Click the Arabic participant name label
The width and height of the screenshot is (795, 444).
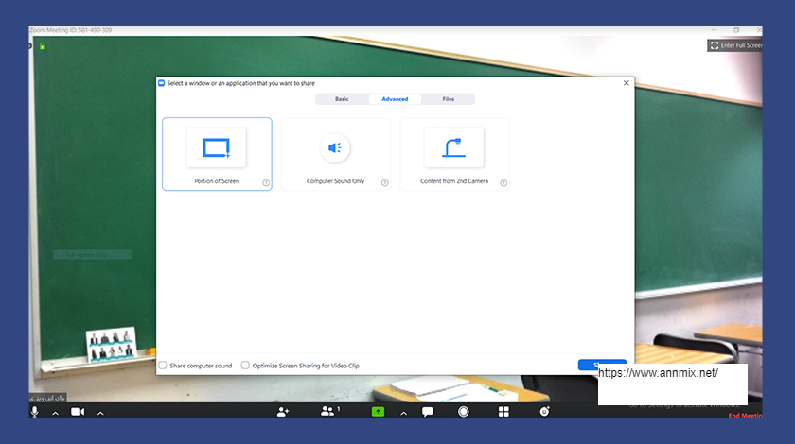[x=47, y=398]
